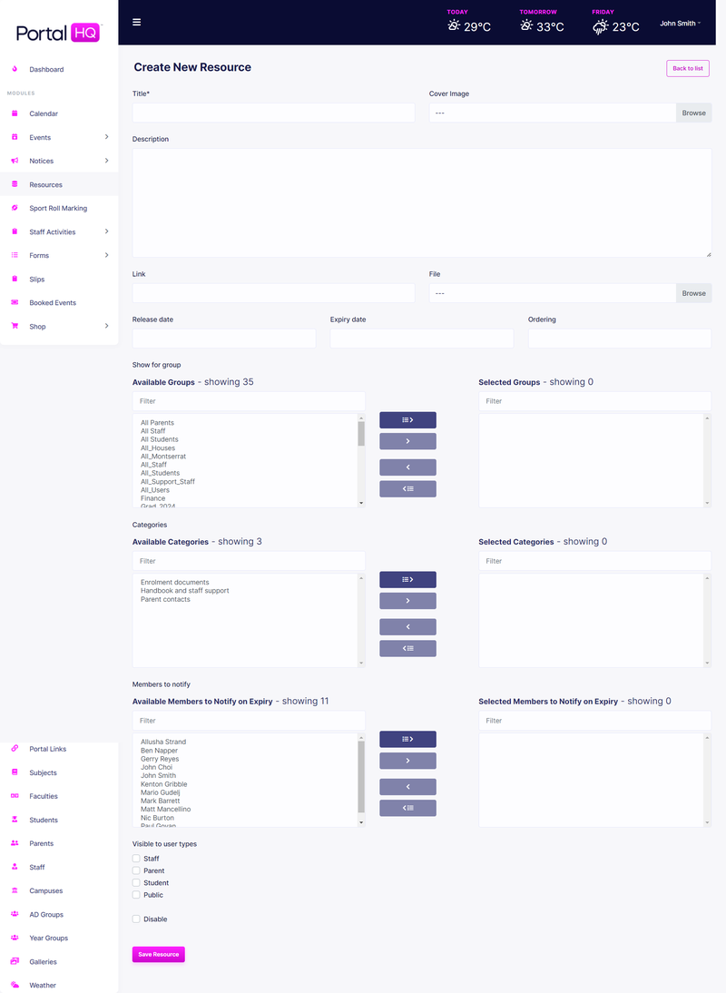Select the AD Groups icon

tap(14, 914)
